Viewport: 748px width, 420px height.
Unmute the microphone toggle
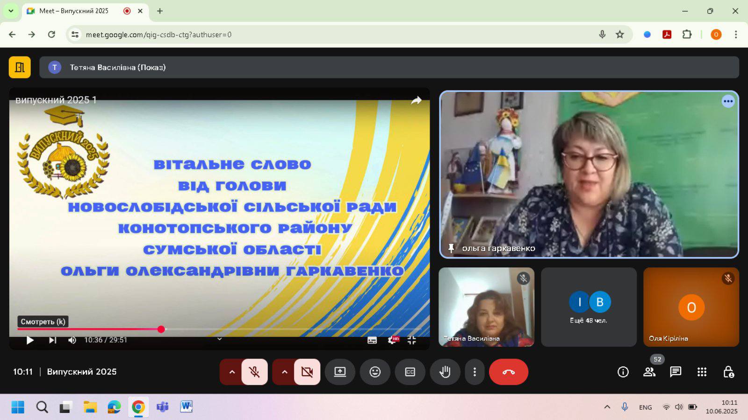pyautogui.click(x=254, y=372)
